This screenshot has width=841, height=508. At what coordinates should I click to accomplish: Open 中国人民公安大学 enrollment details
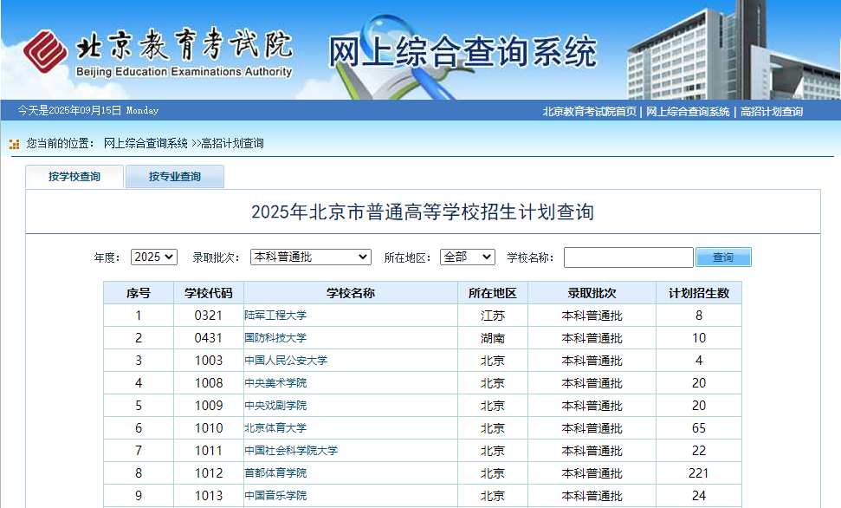pyautogui.click(x=286, y=361)
